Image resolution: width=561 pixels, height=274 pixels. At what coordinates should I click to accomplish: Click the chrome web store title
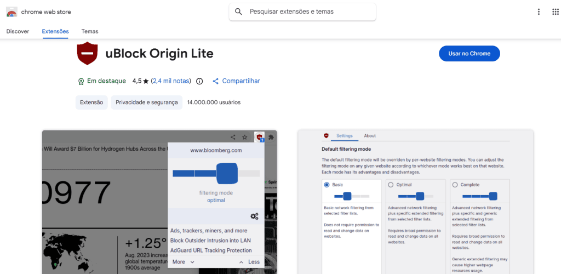pos(46,12)
